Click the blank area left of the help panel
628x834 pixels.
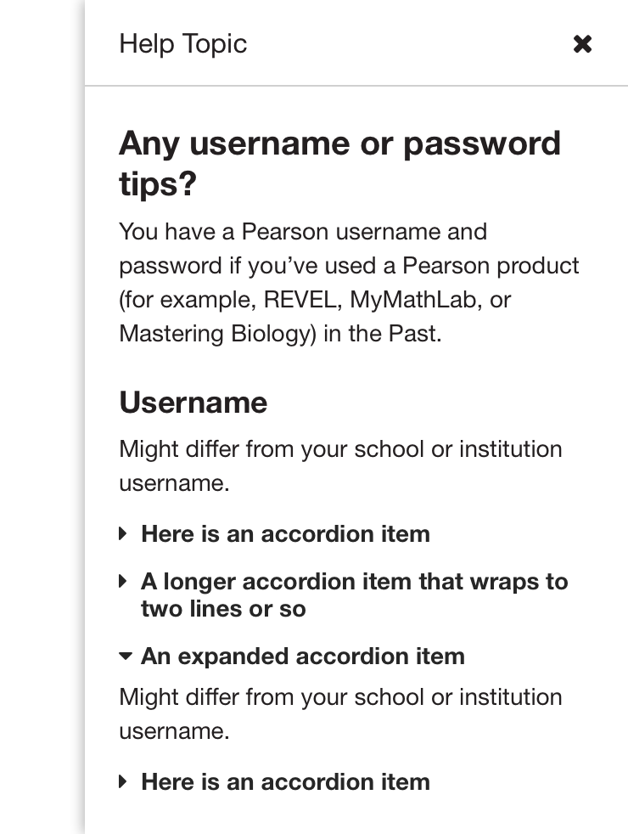point(41,425)
